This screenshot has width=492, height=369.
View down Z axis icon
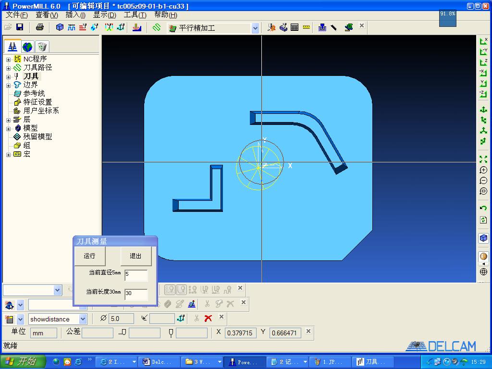(483, 62)
